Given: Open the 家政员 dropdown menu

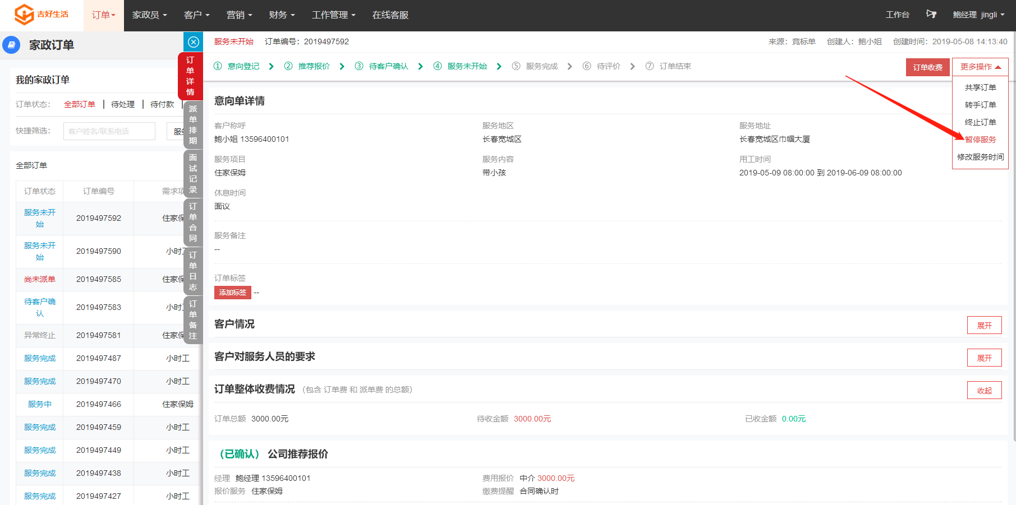Looking at the screenshot, I should (149, 15).
